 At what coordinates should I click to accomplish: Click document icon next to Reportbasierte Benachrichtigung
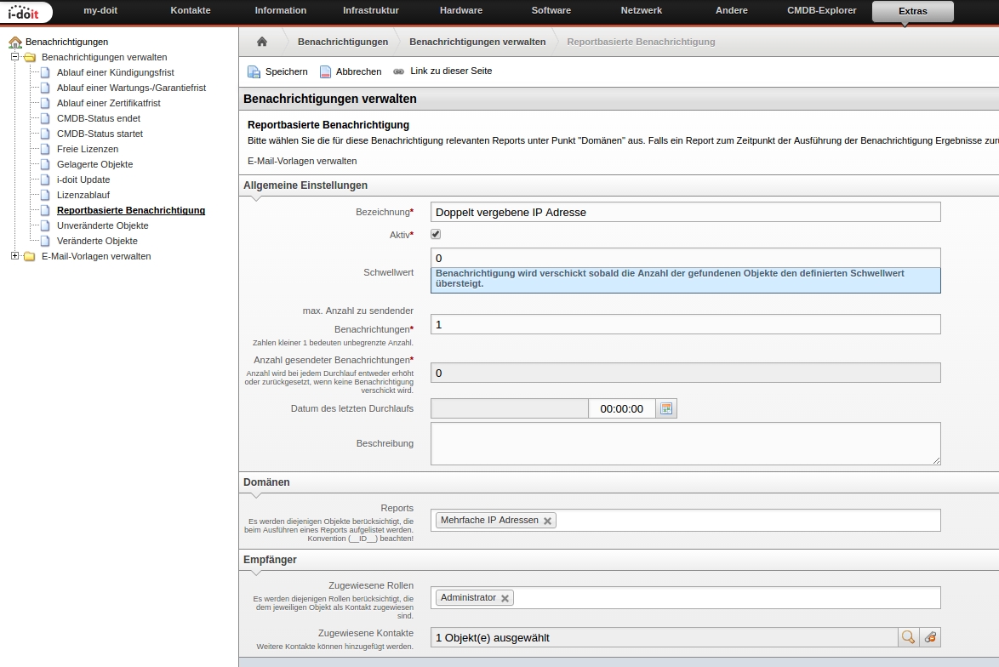coord(45,210)
